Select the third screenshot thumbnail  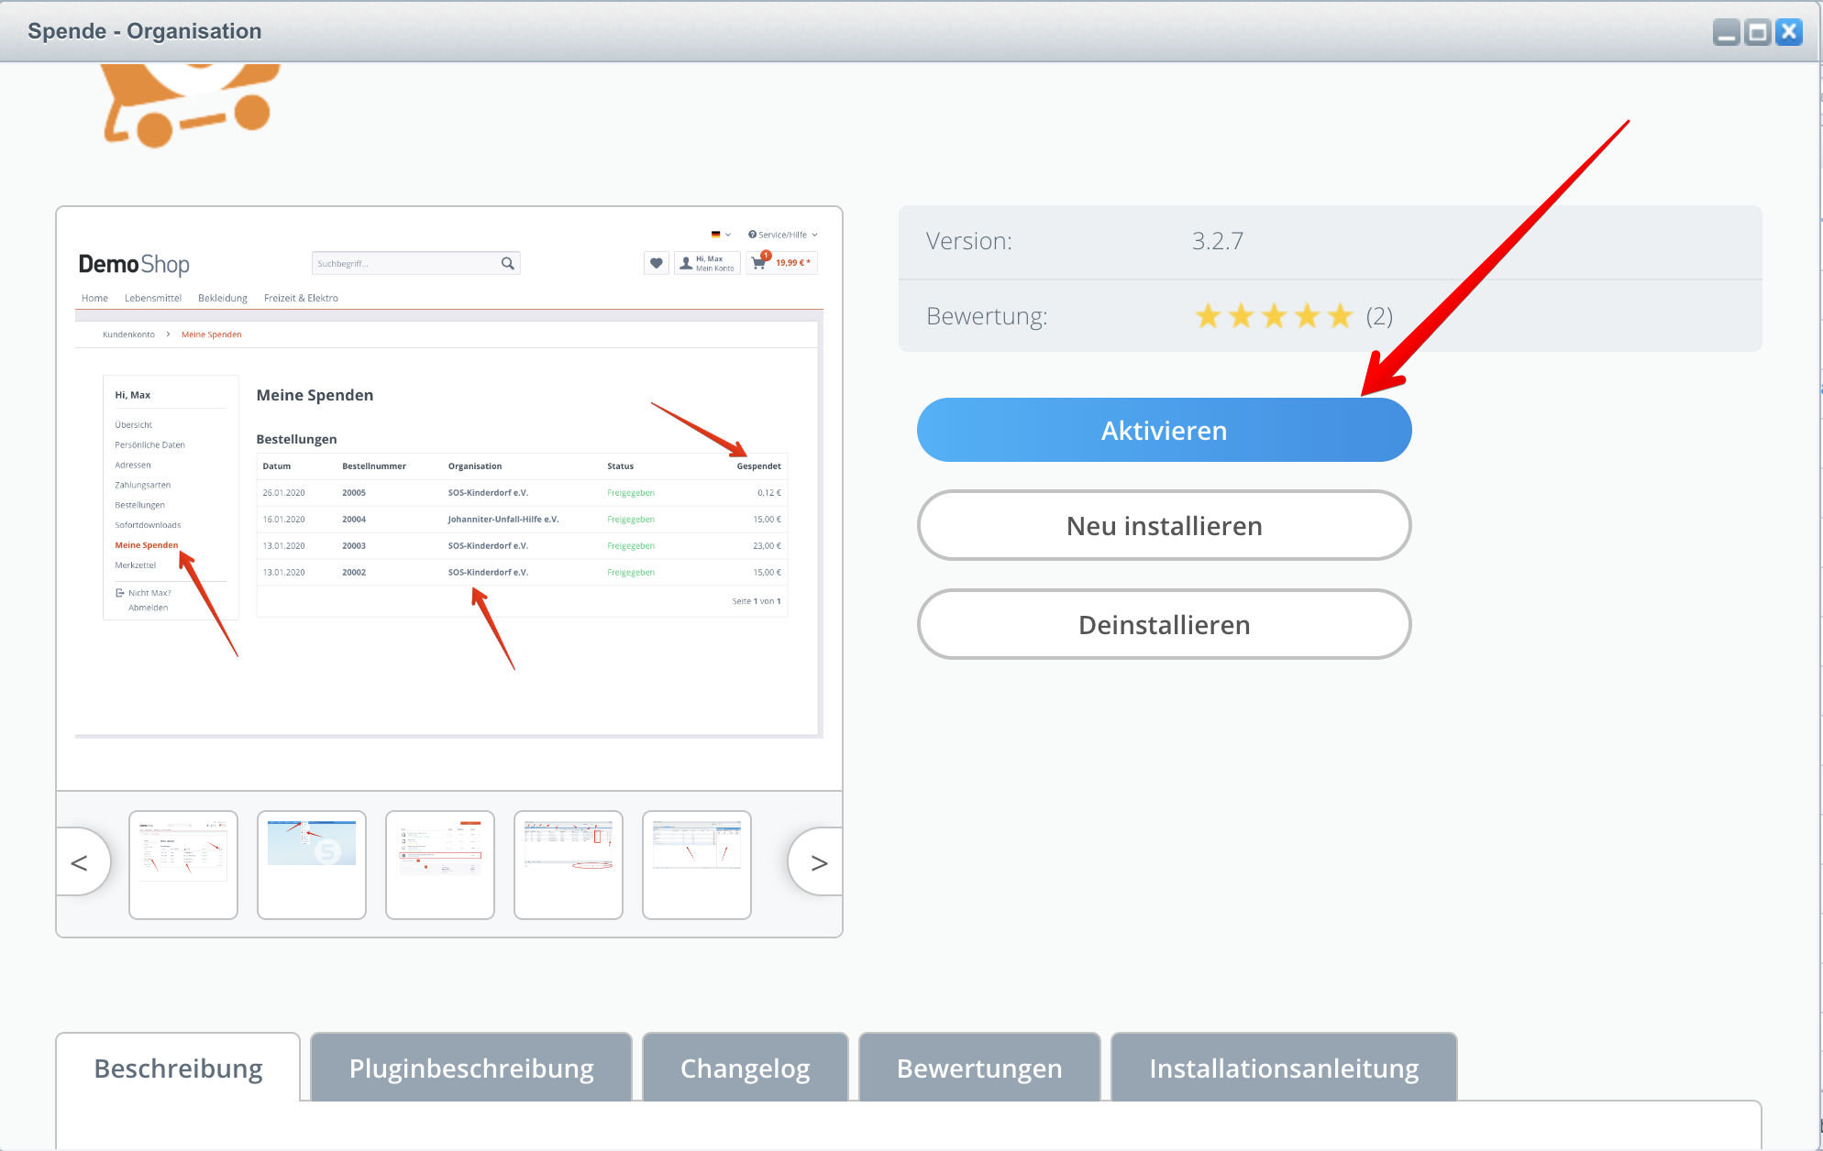440,864
